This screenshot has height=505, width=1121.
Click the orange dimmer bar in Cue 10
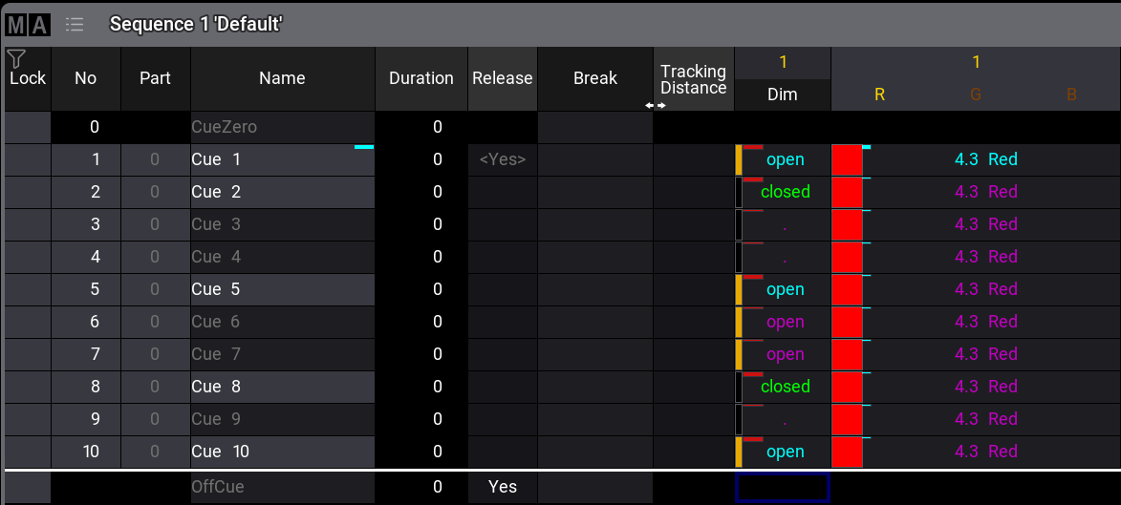click(738, 452)
